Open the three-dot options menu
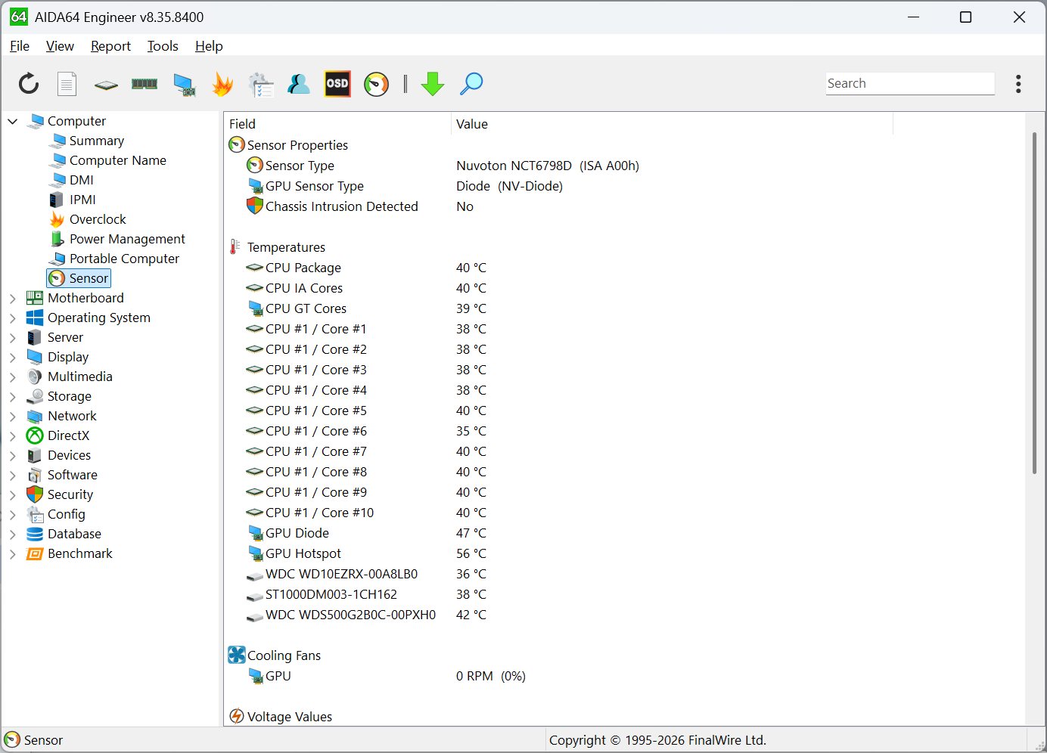Screen dimensions: 1047x753 [1018, 84]
